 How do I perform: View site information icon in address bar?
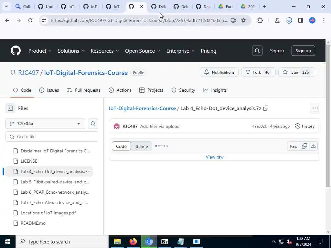click(44, 20)
